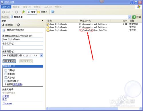Enable the Advanced options (高级选项) checkbox
The height and width of the screenshot is (111, 143).
(6, 81)
